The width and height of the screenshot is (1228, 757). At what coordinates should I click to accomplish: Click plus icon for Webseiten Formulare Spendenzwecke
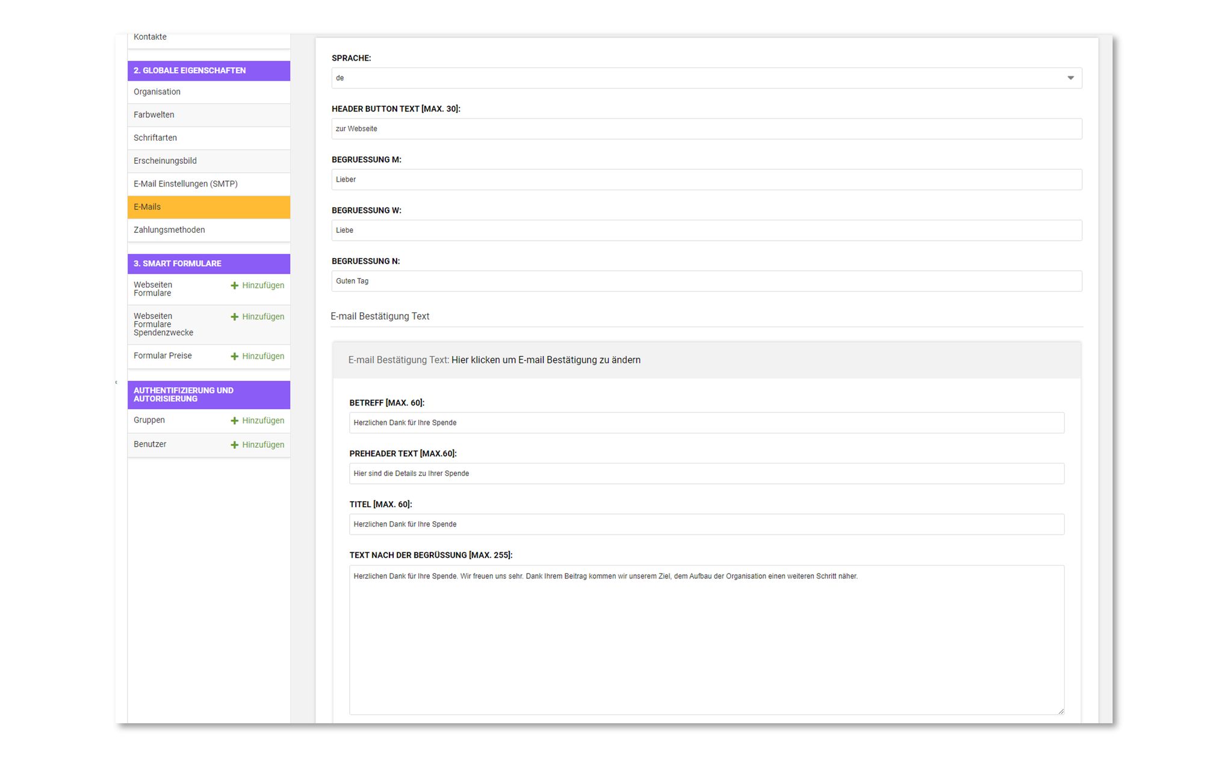click(x=235, y=317)
